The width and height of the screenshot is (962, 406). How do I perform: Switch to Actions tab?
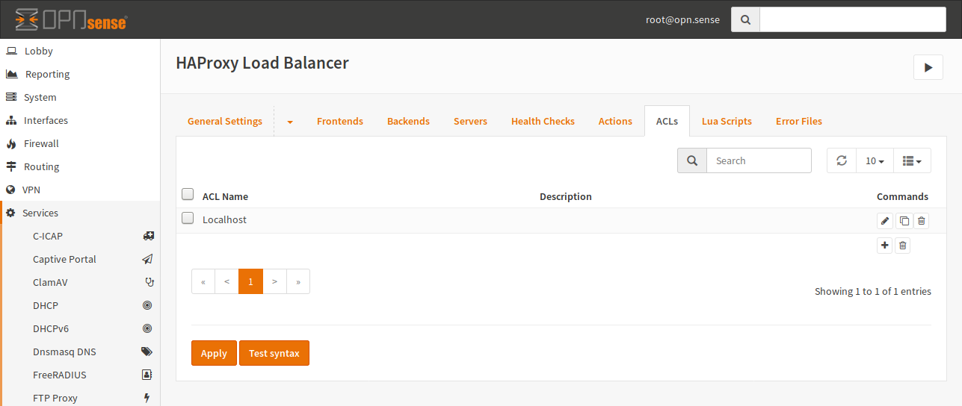click(615, 121)
